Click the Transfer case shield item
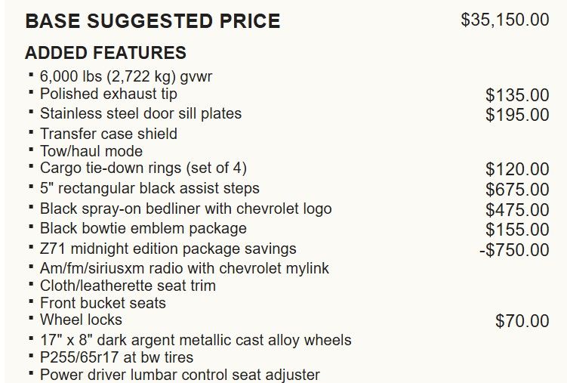 tap(109, 134)
